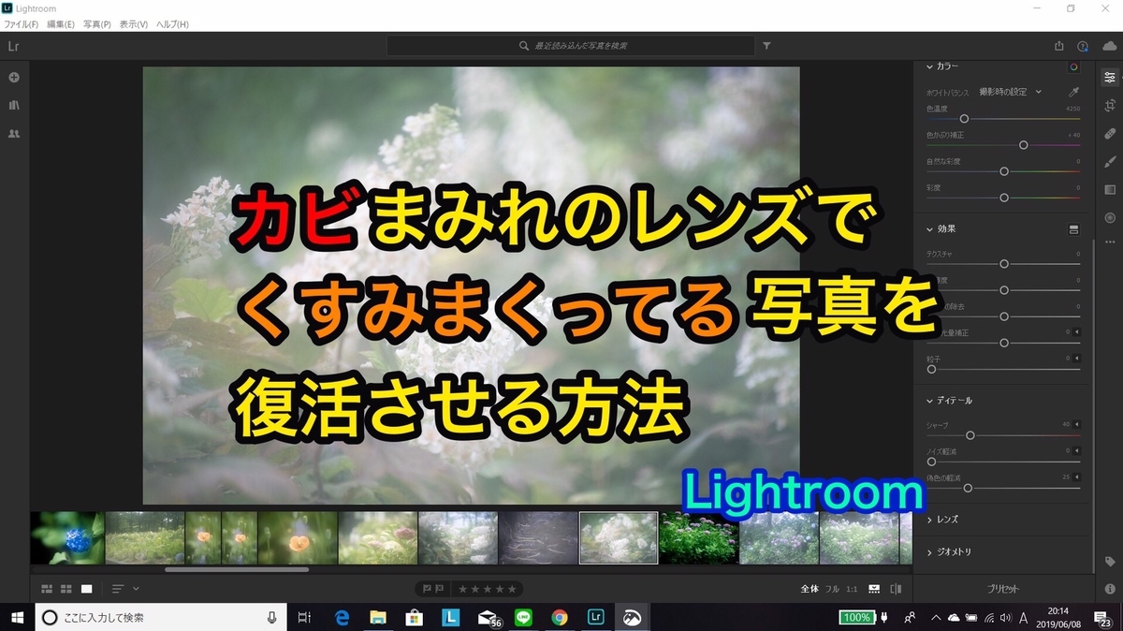Select the Brush adjustment tool
The height and width of the screenshot is (631, 1123).
click(1110, 162)
